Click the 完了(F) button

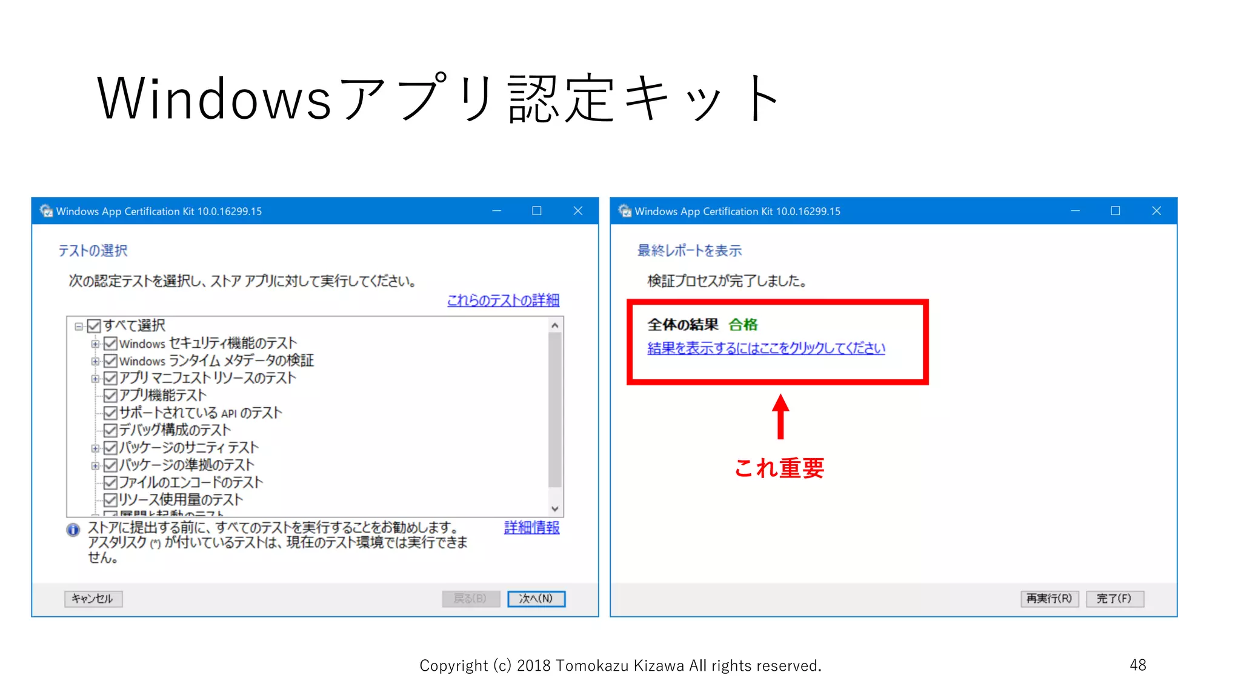(x=1115, y=599)
